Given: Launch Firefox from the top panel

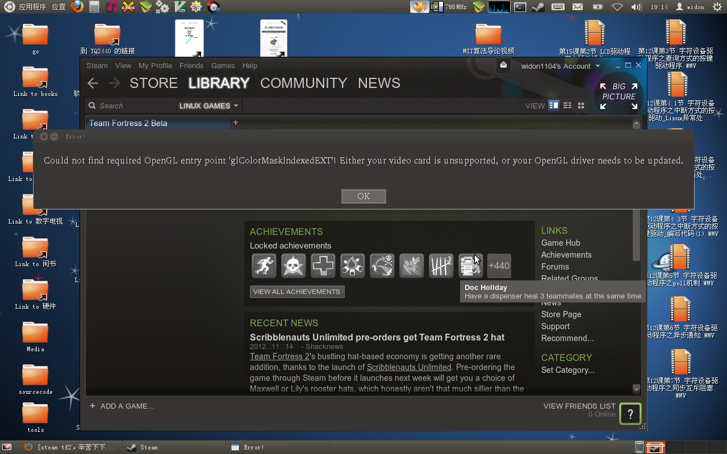Looking at the screenshot, I should [78, 7].
